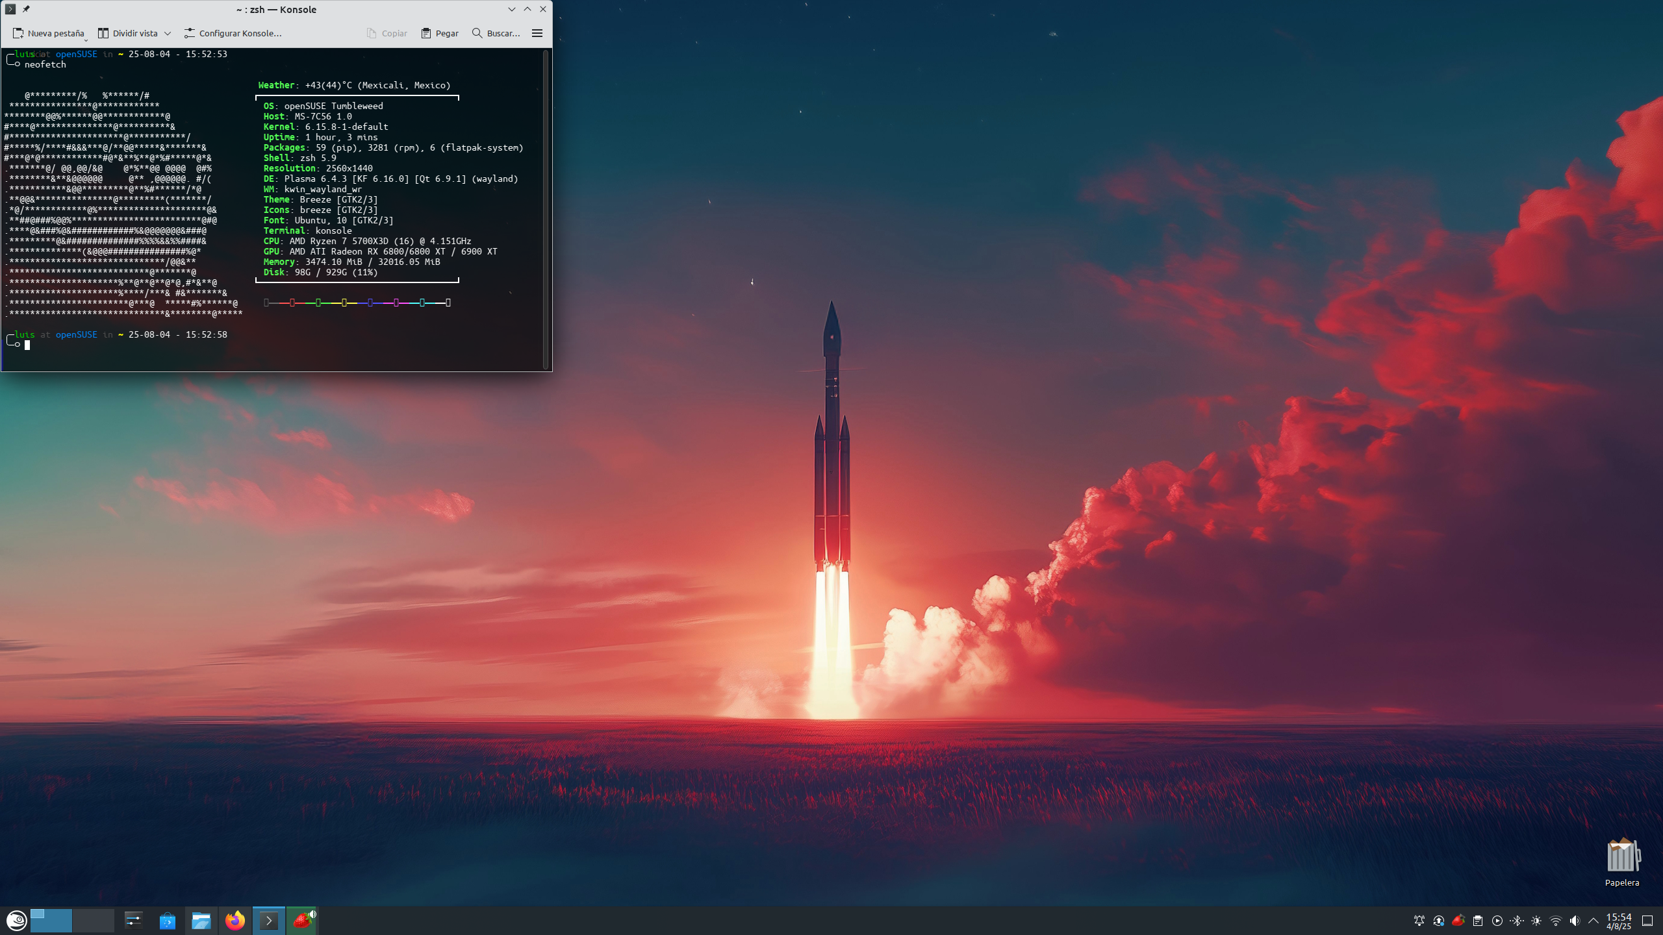
Task: Switch to the second virtual desktop
Action: pos(94,920)
